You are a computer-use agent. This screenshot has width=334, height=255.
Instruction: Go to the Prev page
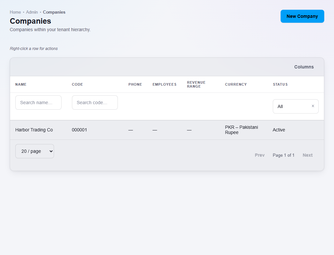pyautogui.click(x=259, y=155)
